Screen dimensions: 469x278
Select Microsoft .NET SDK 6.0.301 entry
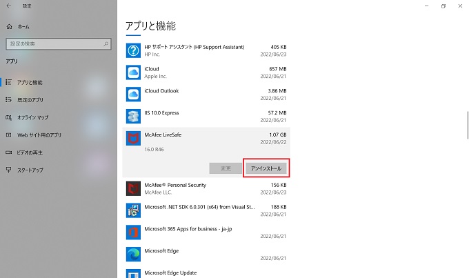point(206,210)
